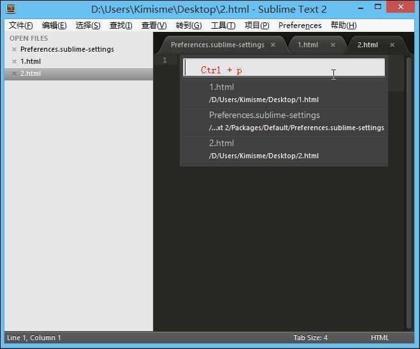420x349 pixels.
Task: Close 2.html in the Open Files sidebar
Action: coord(14,73)
